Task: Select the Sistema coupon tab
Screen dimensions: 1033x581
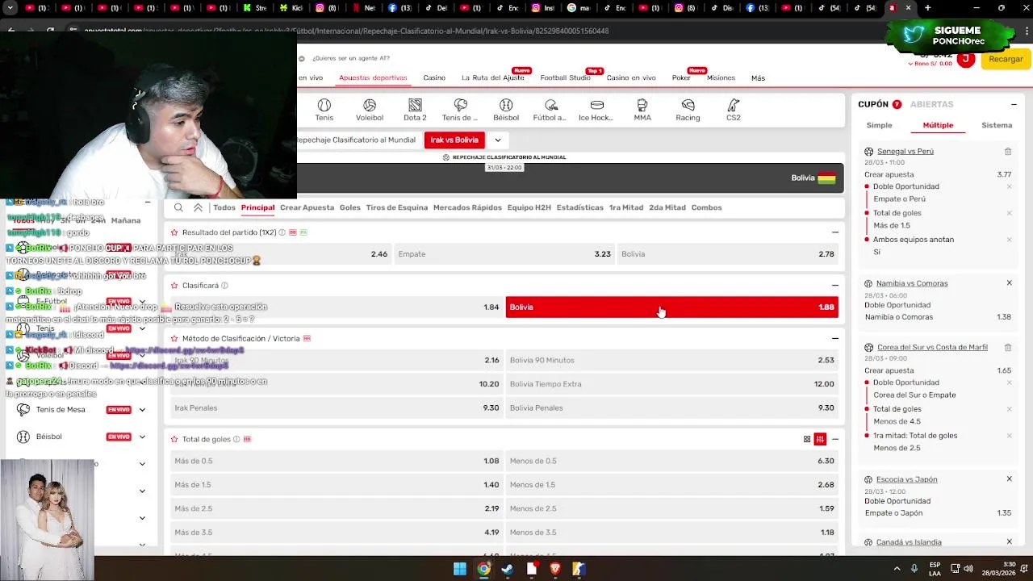Action: pos(997,125)
